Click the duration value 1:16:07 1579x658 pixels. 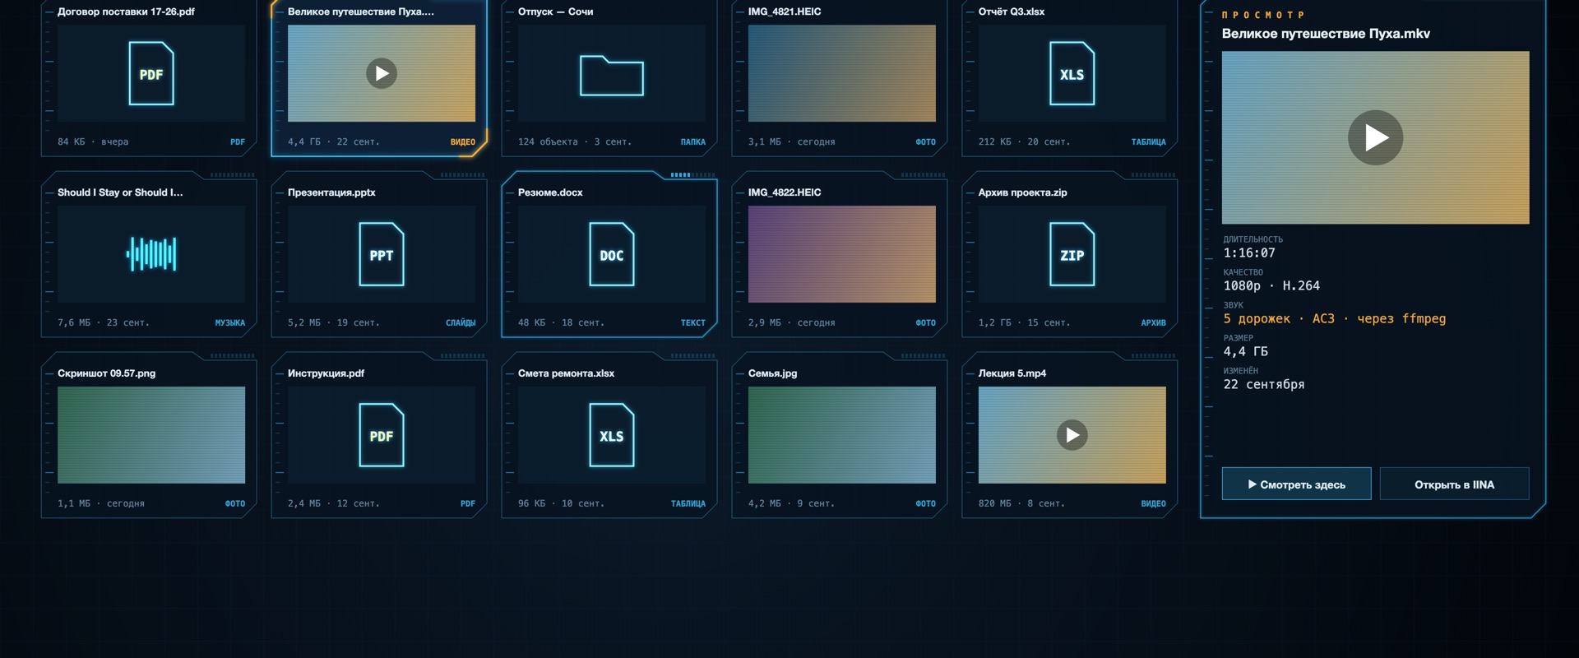coord(1249,253)
